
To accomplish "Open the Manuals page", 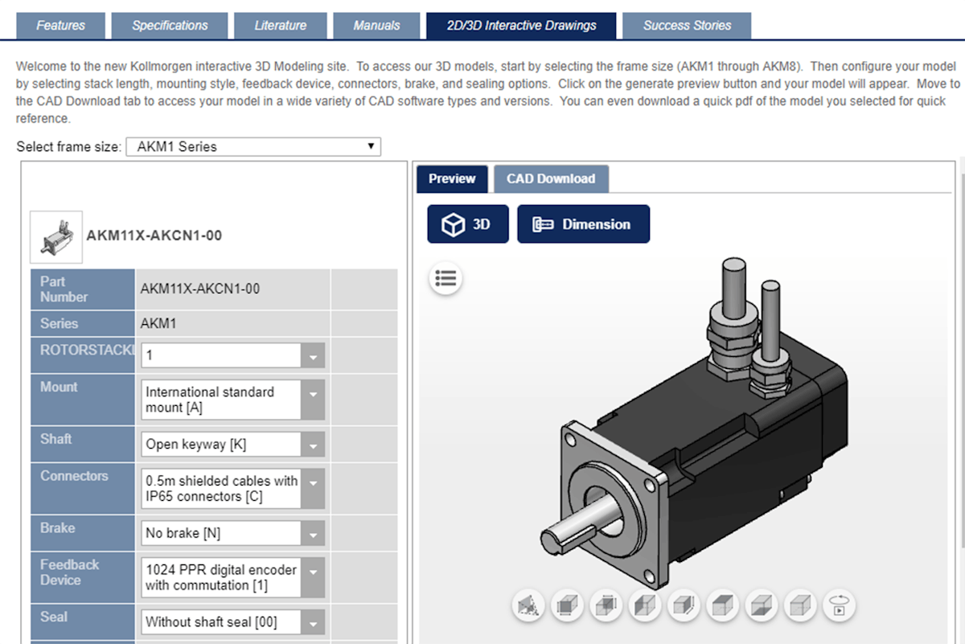I will (377, 25).
